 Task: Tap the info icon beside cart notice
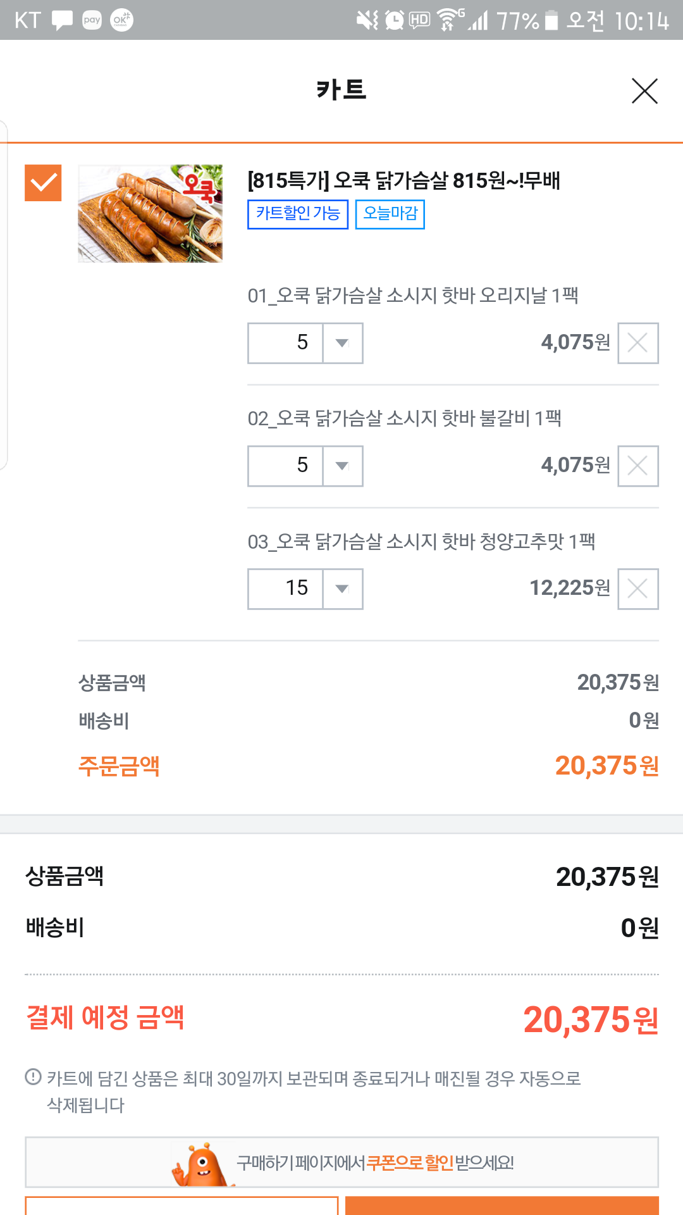click(33, 1076)
